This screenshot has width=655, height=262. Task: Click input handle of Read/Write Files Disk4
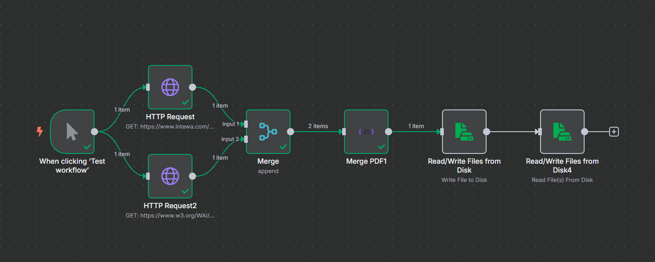540,132
